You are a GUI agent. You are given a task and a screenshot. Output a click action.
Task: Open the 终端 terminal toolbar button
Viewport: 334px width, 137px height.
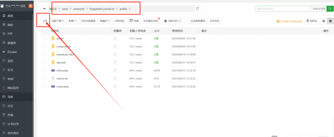pyautogui.click(x=134, y=21)
